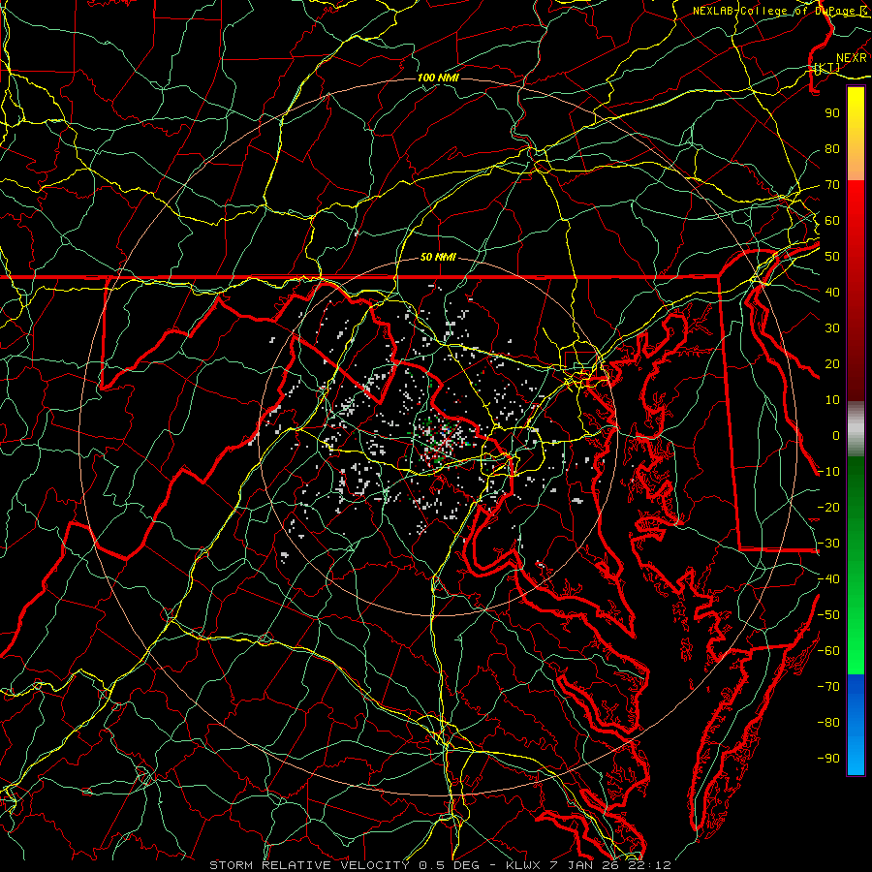Select the positive 10 value on the velocity scale
Image resolution: width=872 pixels, height=872 pixels.
click(x=832, y=400)
